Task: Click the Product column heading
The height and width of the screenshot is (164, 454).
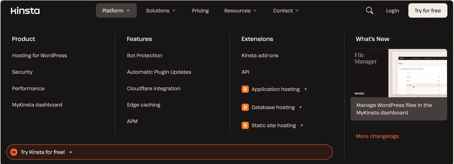Action: tap(24, 39)
